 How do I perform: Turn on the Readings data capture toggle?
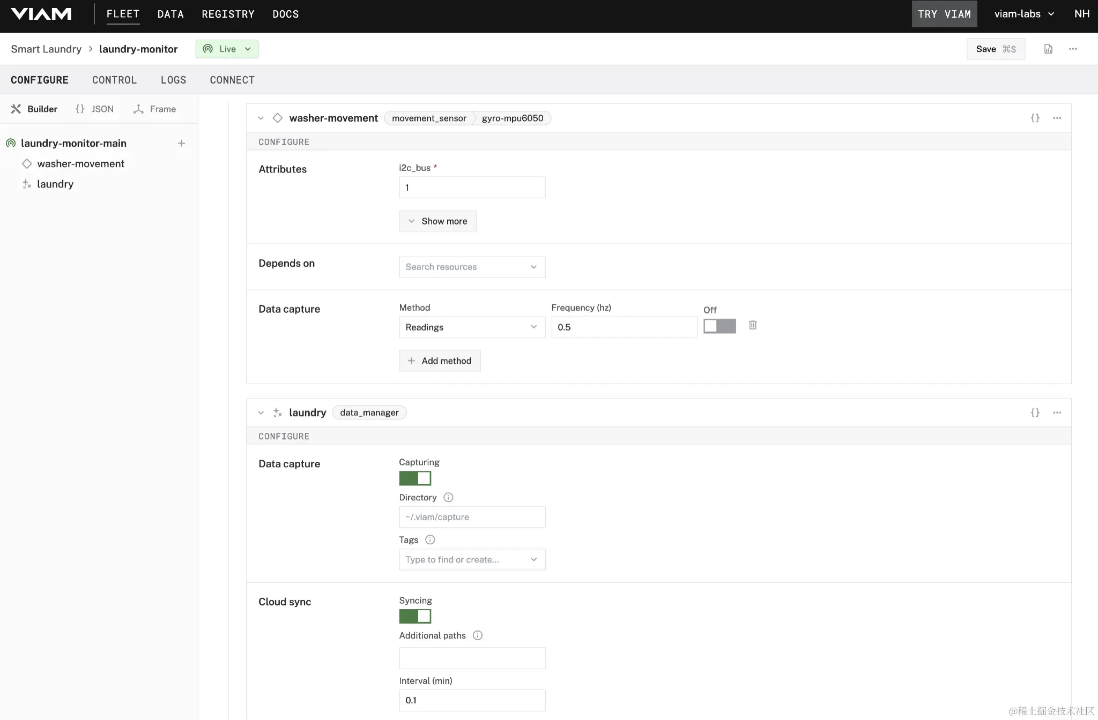pos(719,326)
